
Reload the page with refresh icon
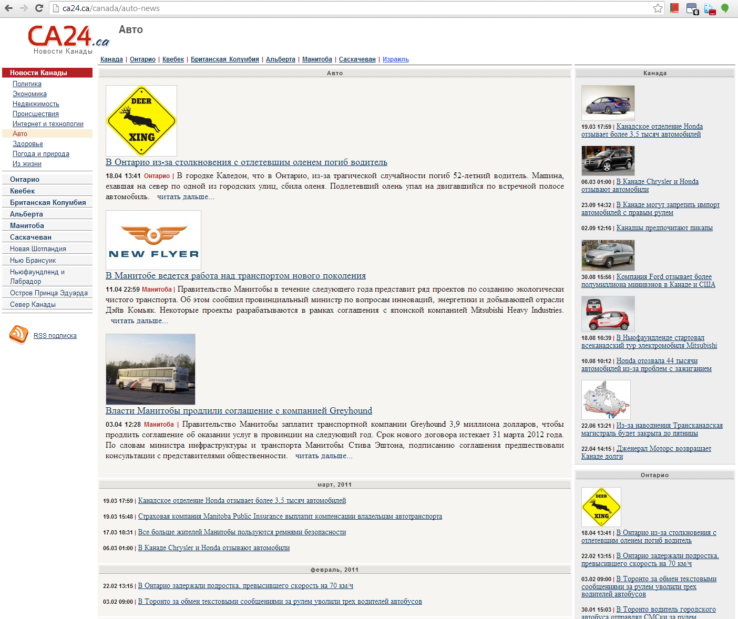(x=39, y=8)
